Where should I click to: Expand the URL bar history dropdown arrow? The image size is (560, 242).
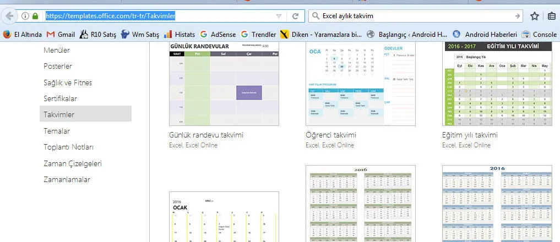[279, 16]
